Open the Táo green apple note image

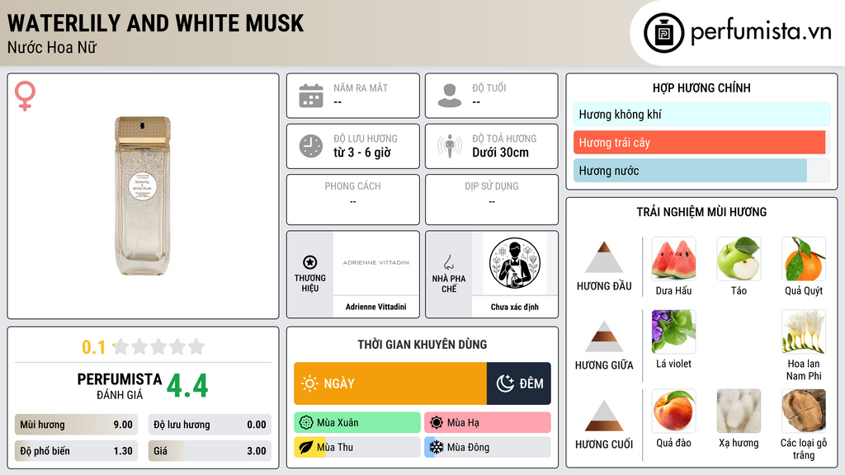pyautogui.click(x=739, y=259)
